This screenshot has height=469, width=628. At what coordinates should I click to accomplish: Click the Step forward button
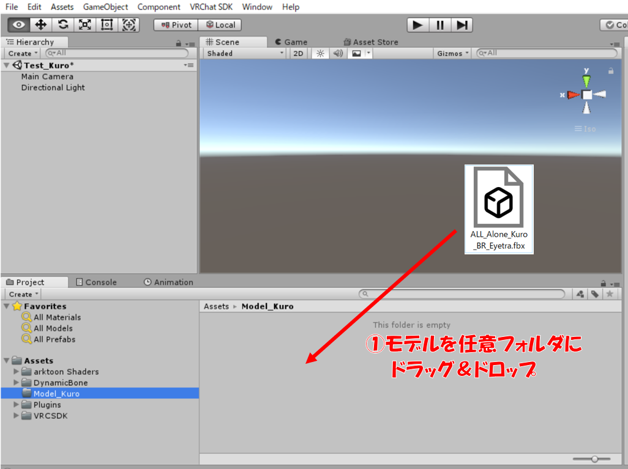462,25
